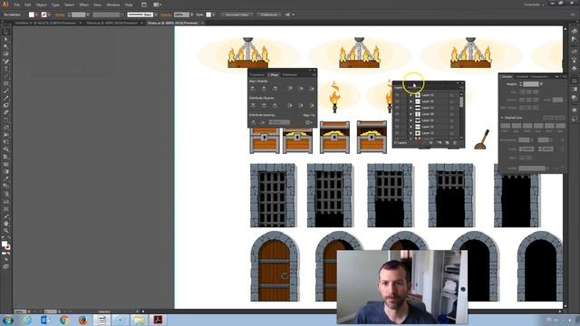Screen dimensions: 580x326
Task: Open the Effect menu
Action: click(84, 5)
